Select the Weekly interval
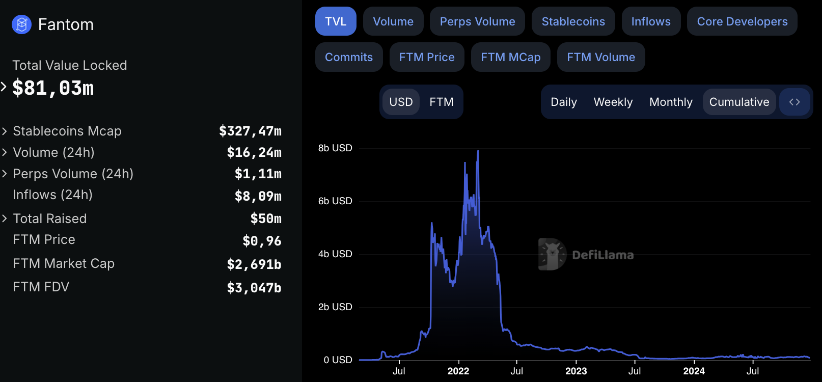 613,102
